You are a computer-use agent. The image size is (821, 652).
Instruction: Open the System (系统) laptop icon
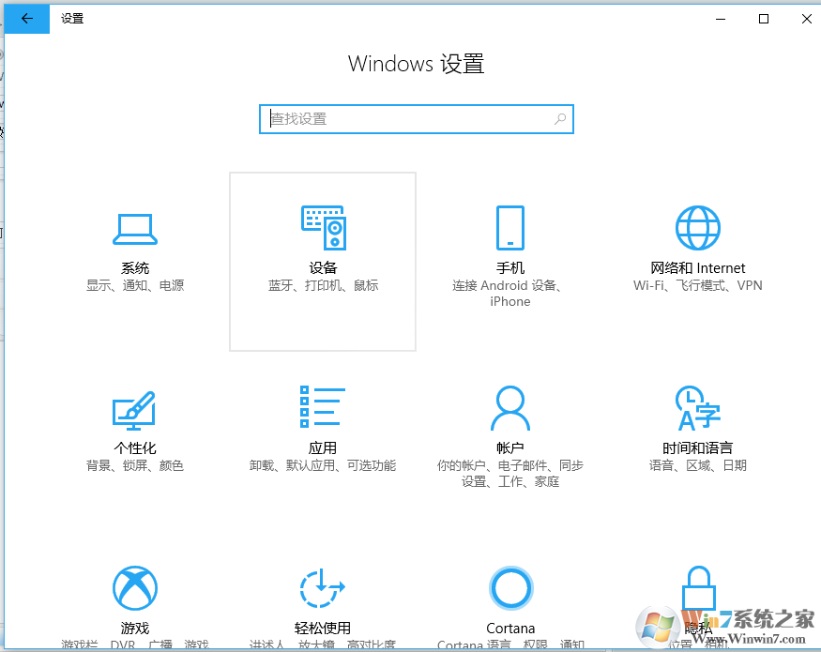pyautogui.click(x=135, y=229)
